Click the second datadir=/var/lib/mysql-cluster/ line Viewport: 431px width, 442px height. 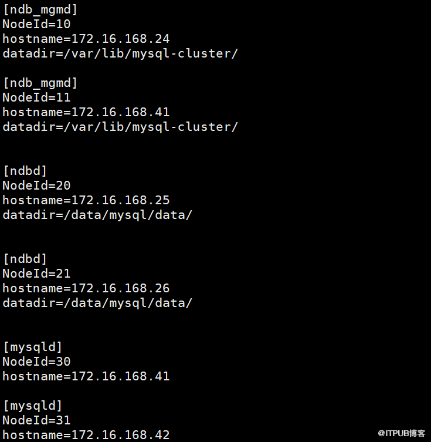click(x=120, y=127)
